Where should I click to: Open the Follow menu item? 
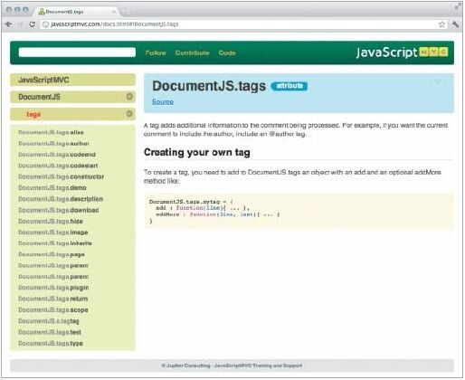click(156, 52)
